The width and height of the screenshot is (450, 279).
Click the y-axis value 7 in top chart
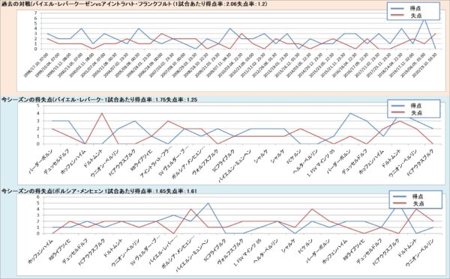[35, 13]
